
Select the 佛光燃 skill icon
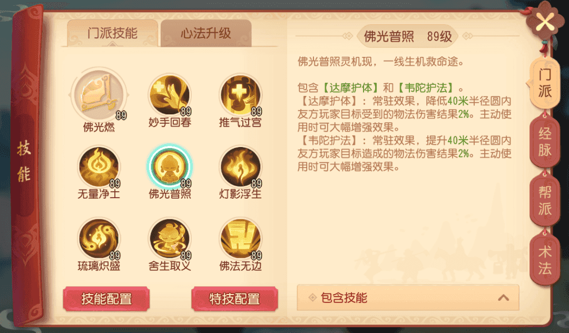(99, 95)
